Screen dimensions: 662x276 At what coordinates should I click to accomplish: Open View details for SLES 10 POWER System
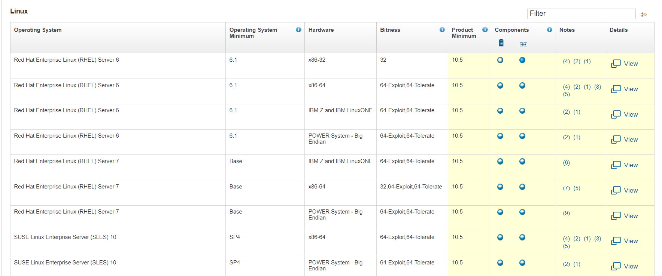pyautogui.click(x=625, y=266)
